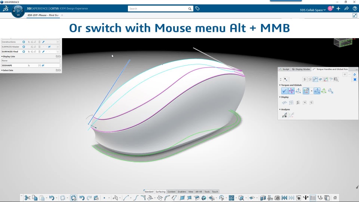Toggle visibility eye of SURFACES Master layer
The height and width of the screenshot is (202, 359).
pos(49,47)
